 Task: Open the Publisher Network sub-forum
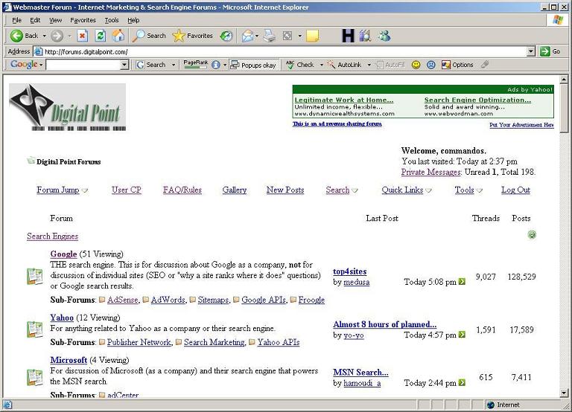(139, 342)
